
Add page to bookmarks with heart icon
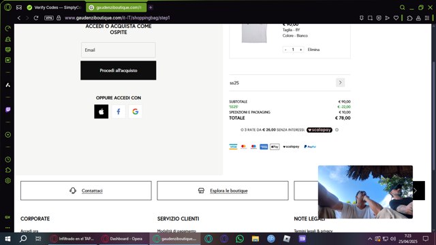[x=396, y=18]
